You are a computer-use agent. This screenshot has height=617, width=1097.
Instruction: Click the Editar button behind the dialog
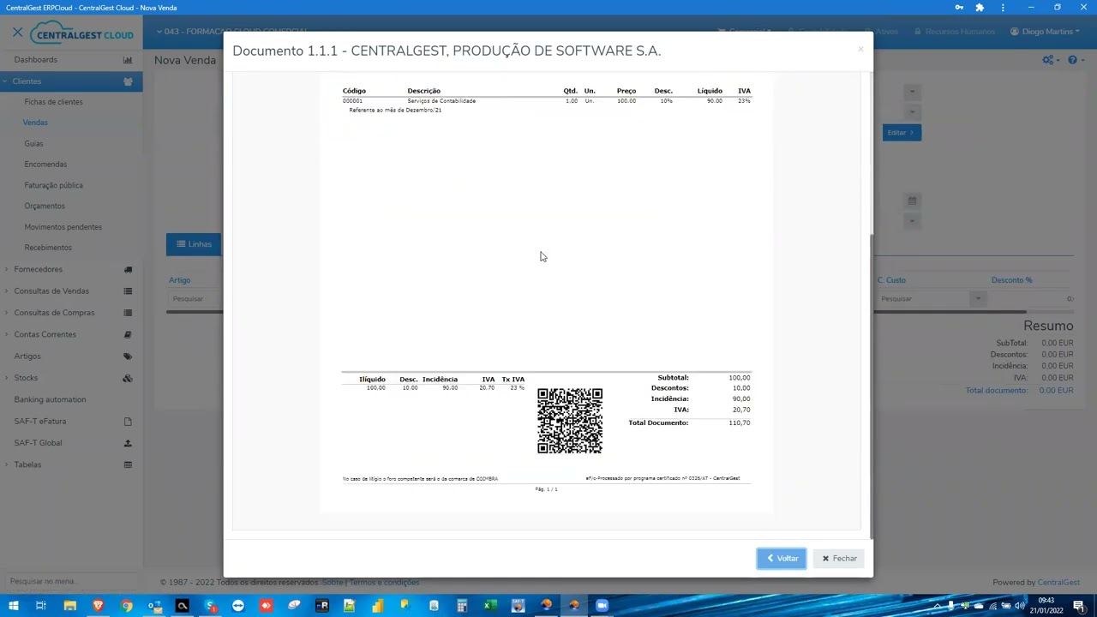pos(902,133)
